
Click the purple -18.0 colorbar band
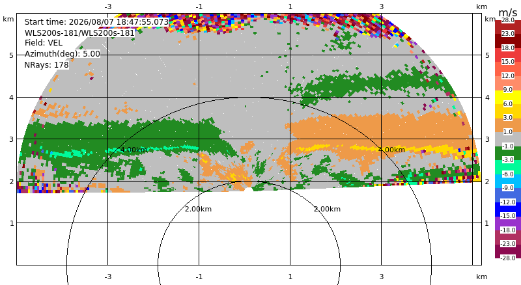tap(508, 223)
